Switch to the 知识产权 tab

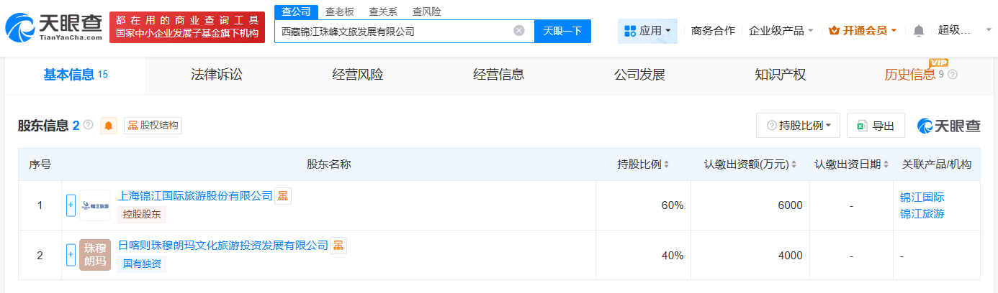tap(781, 75)
